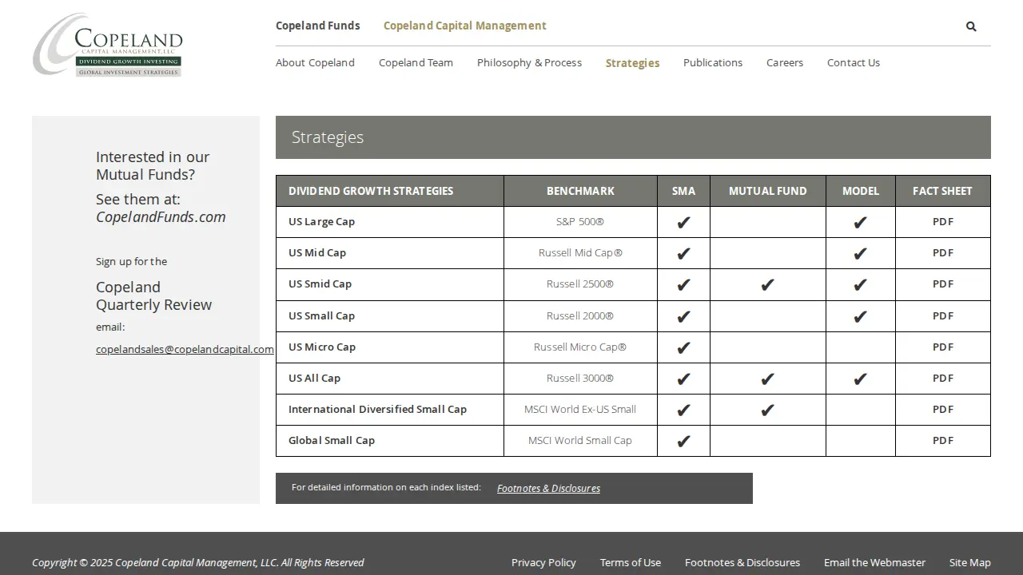1023x575 pixels.
Task: Click the Russell Micro Cap® benchmark text
Action: pos(580,347)
